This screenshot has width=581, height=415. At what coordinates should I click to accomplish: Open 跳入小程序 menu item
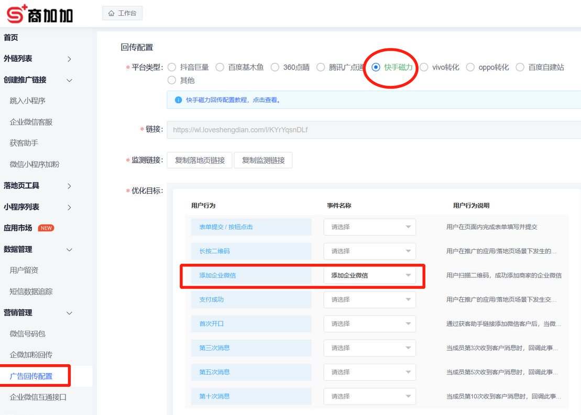[x=27, y=100]
